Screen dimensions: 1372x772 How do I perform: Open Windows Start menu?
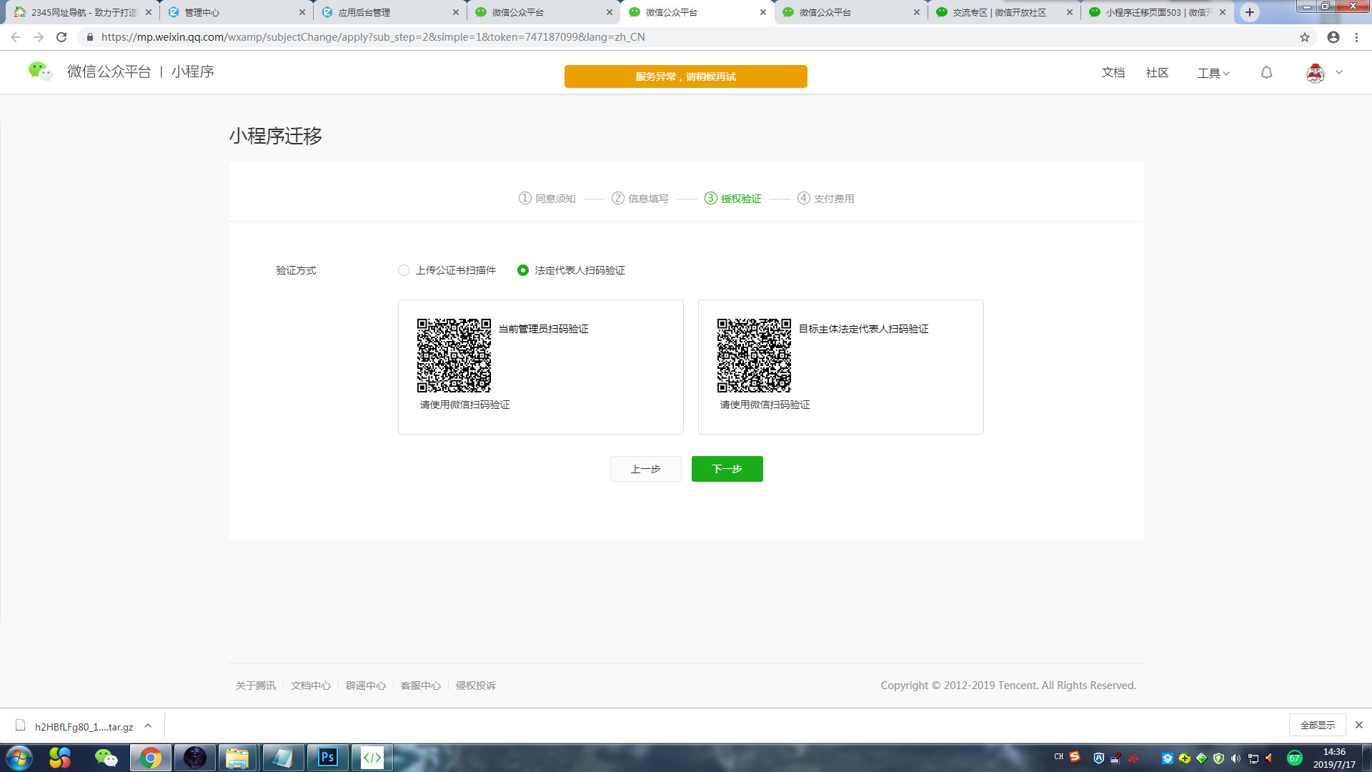coord(19,758)
